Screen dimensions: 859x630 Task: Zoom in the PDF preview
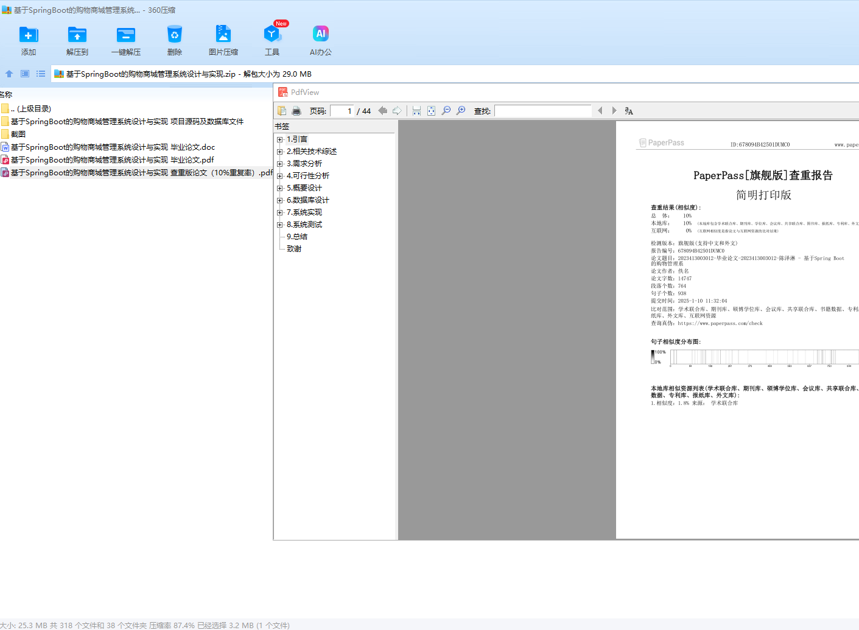[461, 111]
